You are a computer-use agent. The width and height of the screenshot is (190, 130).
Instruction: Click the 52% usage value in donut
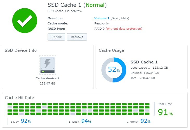pyautogui.click(x=114, y=70)
